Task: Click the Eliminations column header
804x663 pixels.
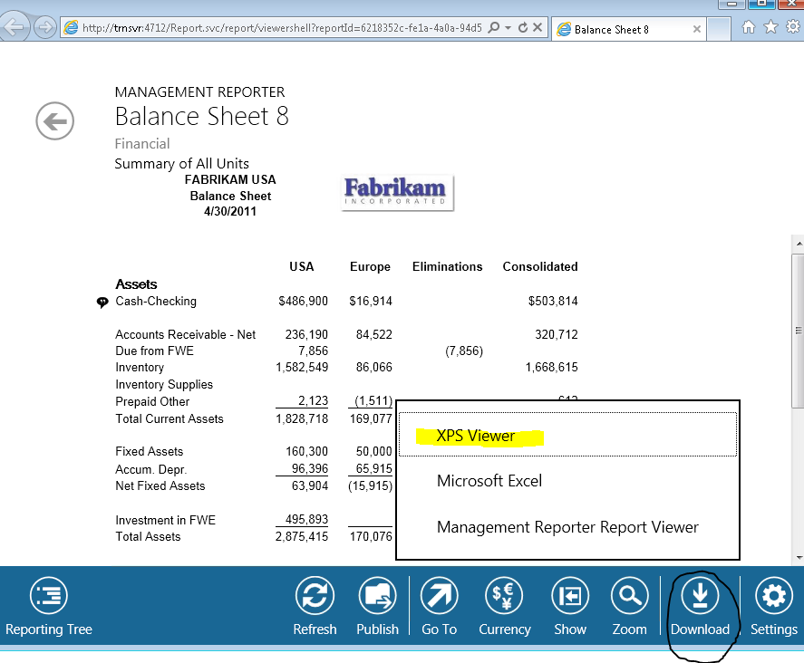Action: coord(447,266)
